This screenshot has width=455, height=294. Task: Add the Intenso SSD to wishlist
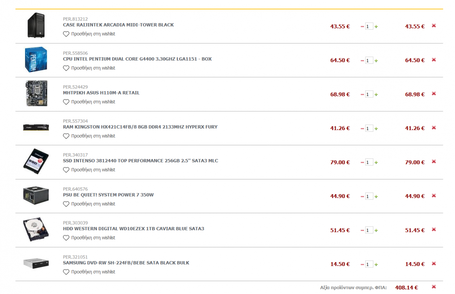click(89, 170)
